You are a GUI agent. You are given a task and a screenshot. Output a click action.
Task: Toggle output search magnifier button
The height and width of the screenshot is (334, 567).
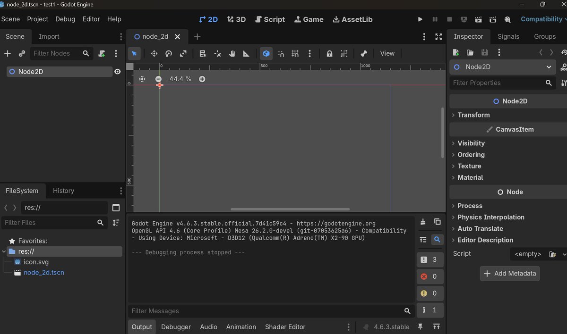click(x=437, y=240)
